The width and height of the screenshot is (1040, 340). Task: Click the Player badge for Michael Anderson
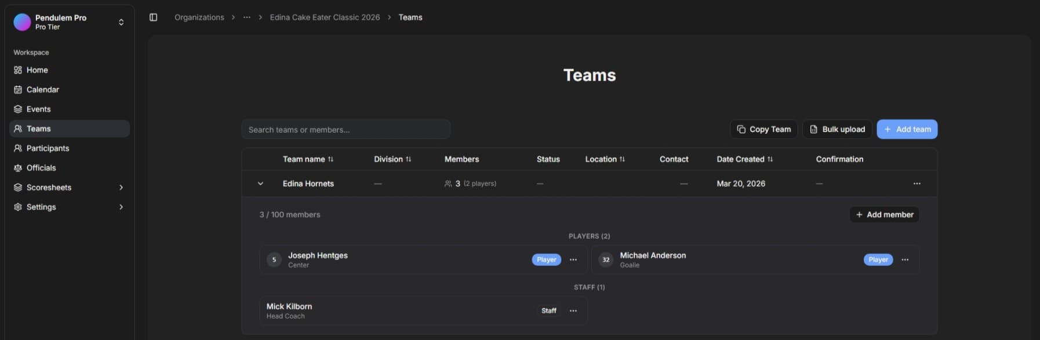(x=878, y=259)
